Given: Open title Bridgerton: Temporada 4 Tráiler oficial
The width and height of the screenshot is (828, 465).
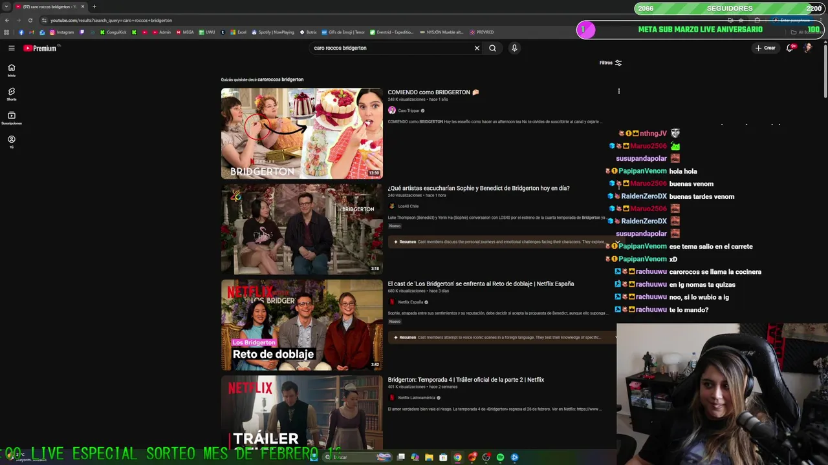Looking at the screenshot, I should coord(466,380).
